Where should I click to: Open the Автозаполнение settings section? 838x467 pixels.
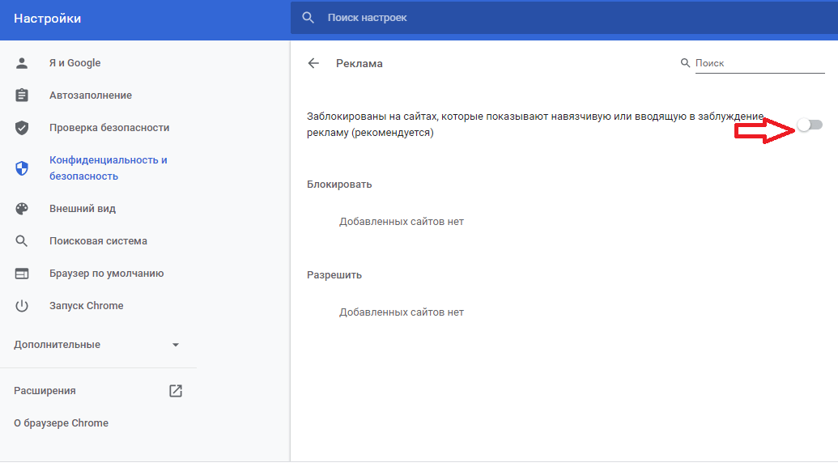pyautogui.click(x=90, y=96)
